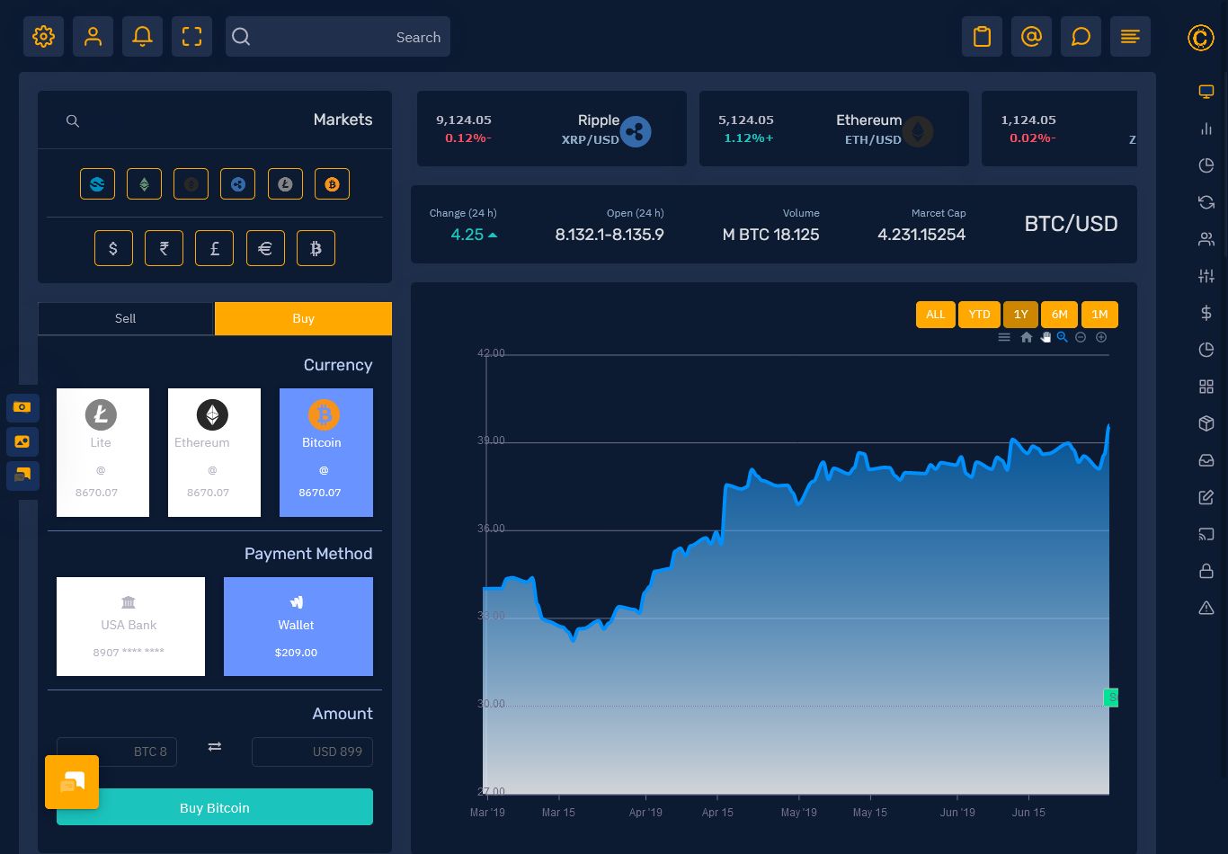Select USA Bank payment method

130,627
